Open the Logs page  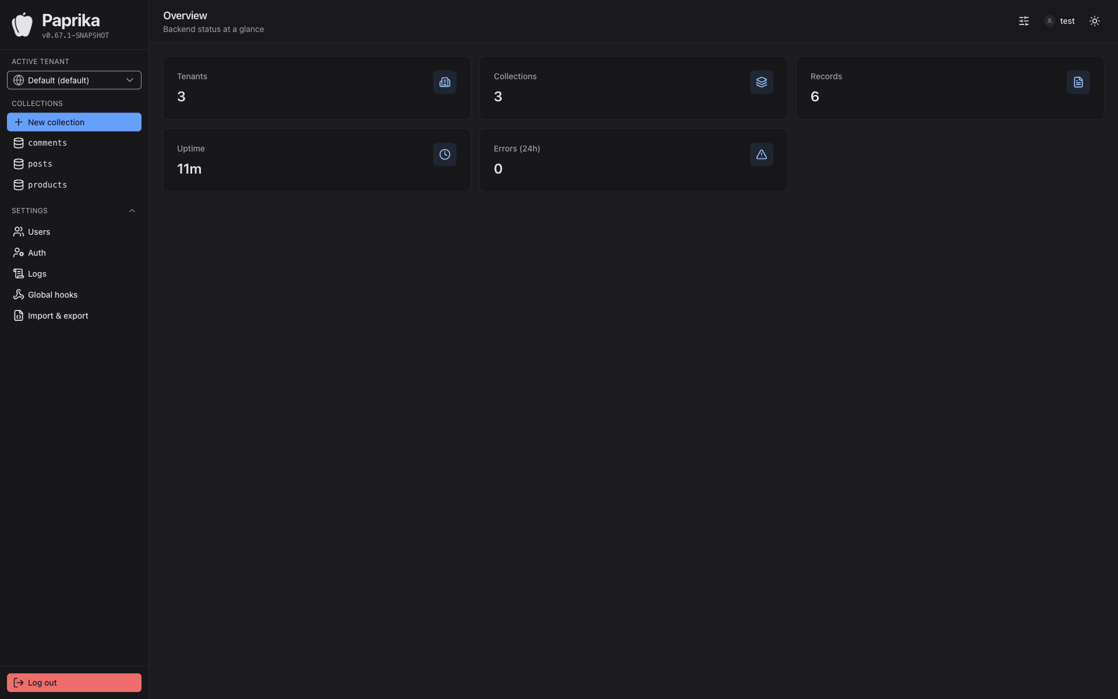click(74, 274)
